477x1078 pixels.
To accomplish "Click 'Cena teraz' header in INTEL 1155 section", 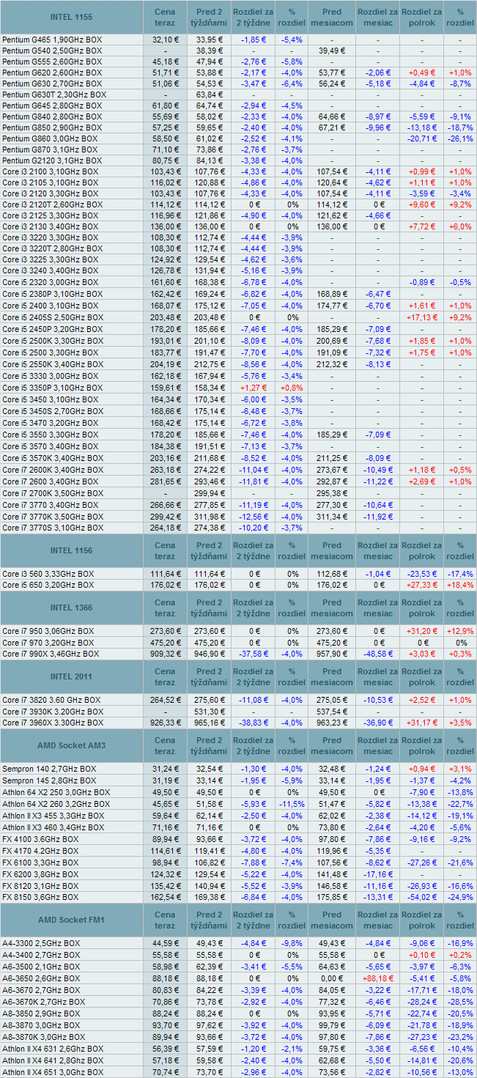I will (x=165, y=17).
